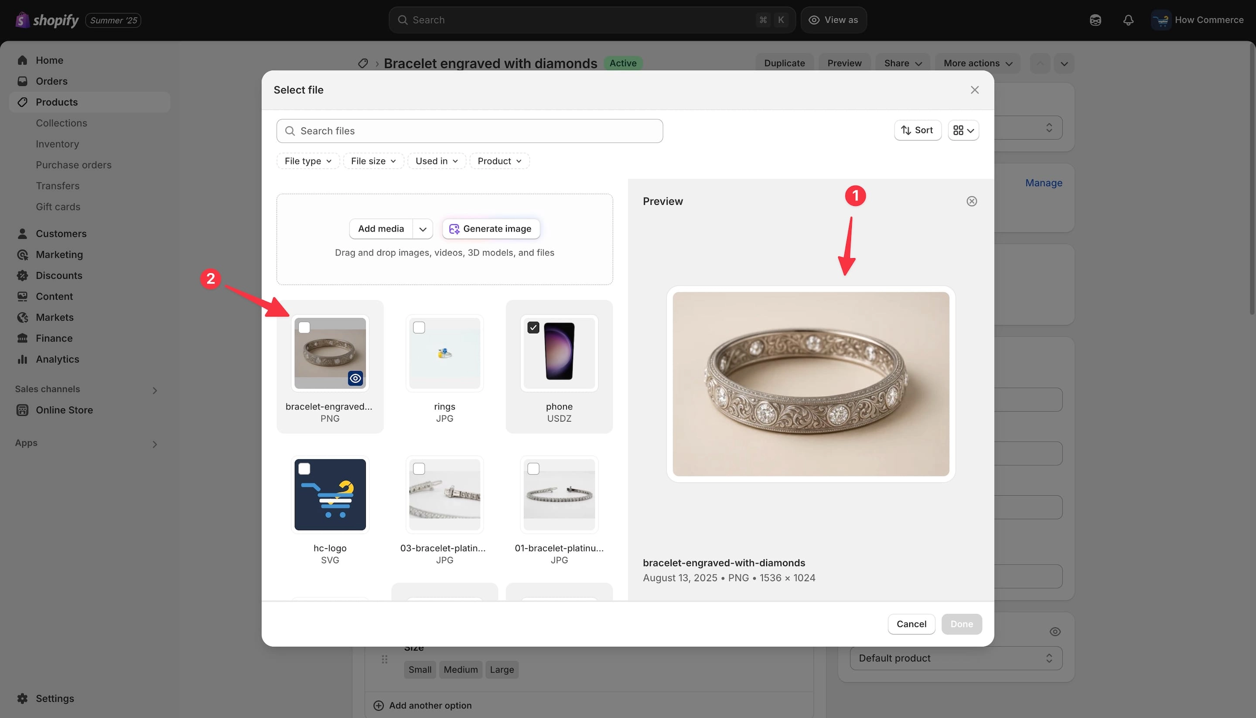Image resolution: width=1256 pixels, height=718 pixels.
Task: Focus the main Search bar
Action: (x=592, y=20)
